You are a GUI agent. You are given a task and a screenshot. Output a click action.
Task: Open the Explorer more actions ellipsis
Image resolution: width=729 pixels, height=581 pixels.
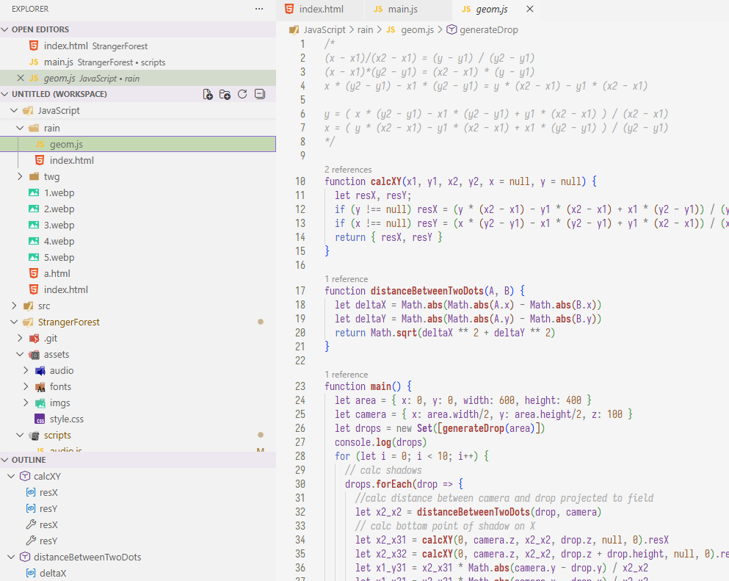[259, 9]
